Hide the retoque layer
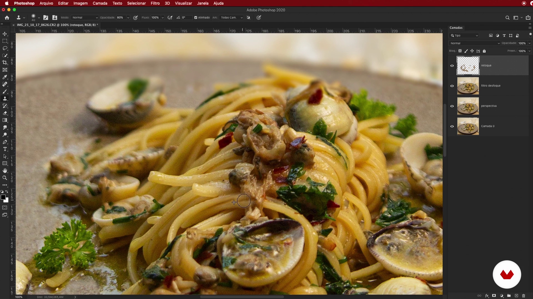533x299 pixels. tap(452, 66)
